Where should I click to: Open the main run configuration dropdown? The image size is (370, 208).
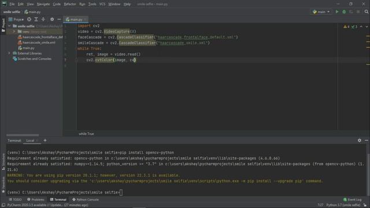point(321,12)
